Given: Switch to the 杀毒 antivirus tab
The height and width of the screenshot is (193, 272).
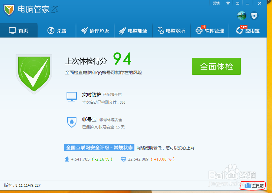Looking at the screenshot, I should tap(57, 31).
